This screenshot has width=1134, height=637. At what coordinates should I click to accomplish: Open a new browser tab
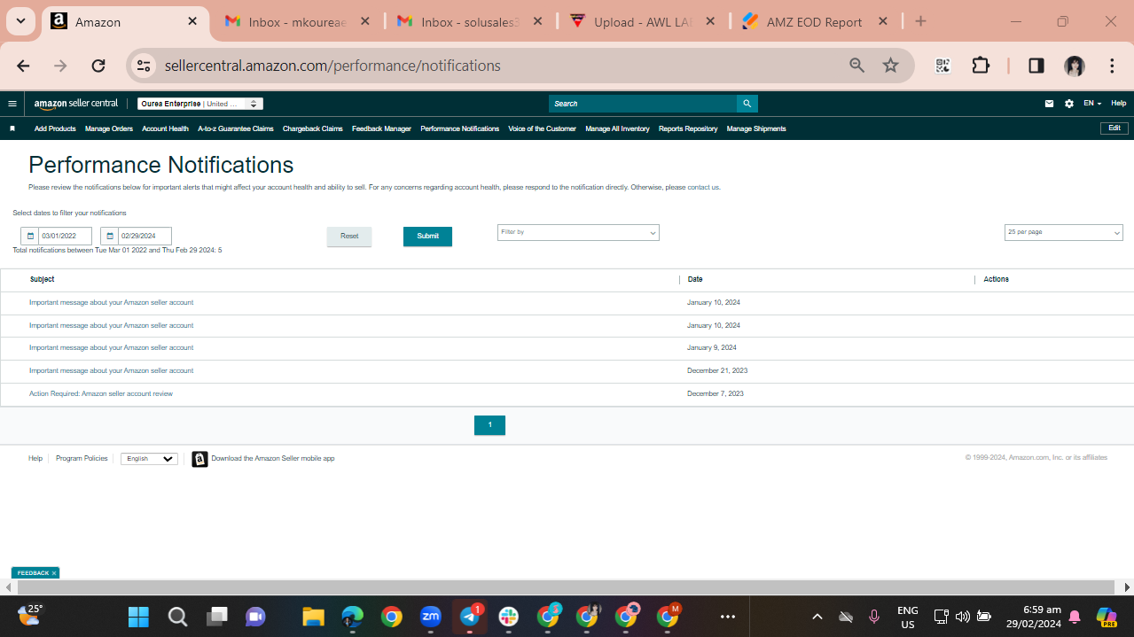pos(920,22)
